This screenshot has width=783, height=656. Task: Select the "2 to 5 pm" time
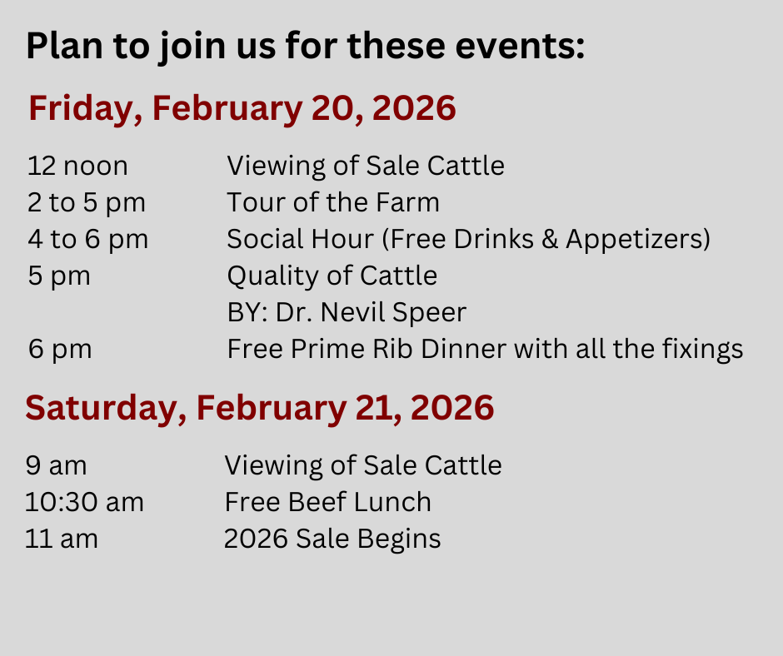click(x=87, y=202)
